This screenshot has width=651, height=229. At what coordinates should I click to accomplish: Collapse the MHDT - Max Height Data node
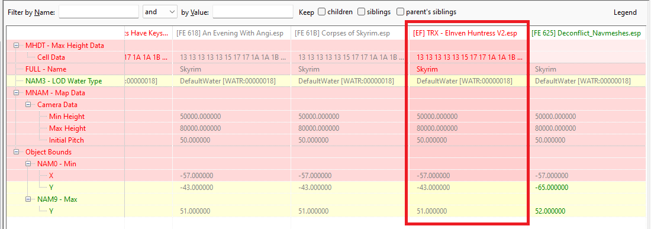(16, 45)
